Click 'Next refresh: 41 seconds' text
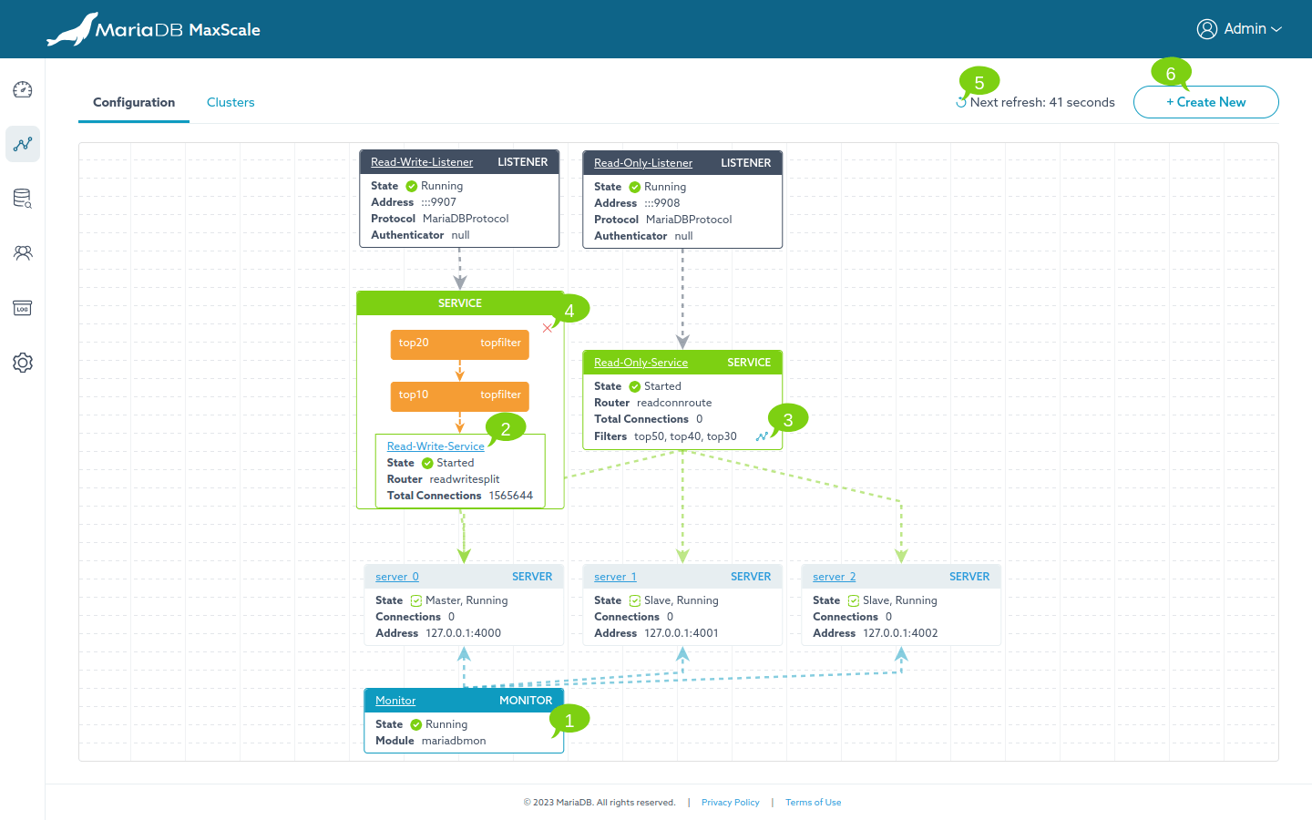1312x820 pixels. tap(1042, 102)
